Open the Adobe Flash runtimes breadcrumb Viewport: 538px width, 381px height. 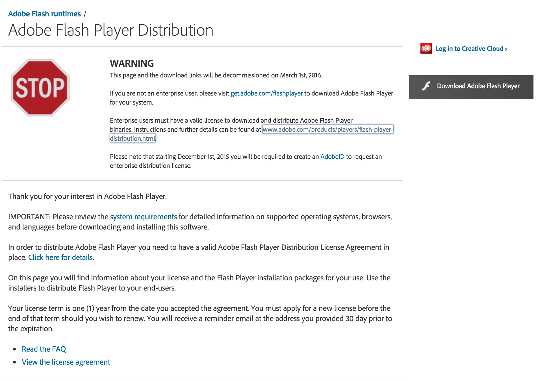44,13
